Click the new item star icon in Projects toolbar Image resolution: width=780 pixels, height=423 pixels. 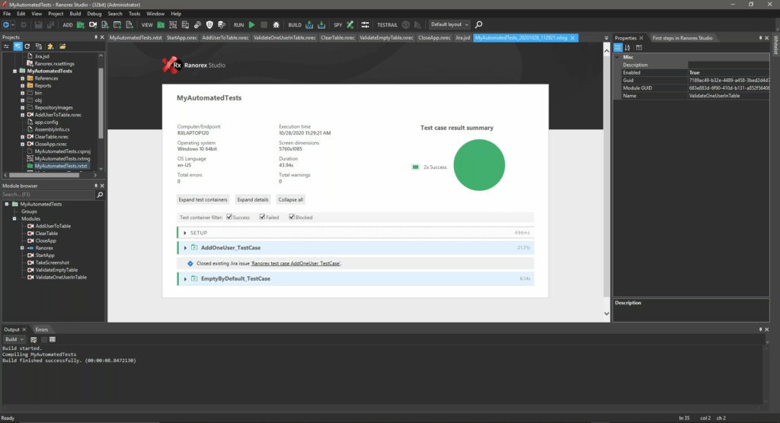pos(50,46)
